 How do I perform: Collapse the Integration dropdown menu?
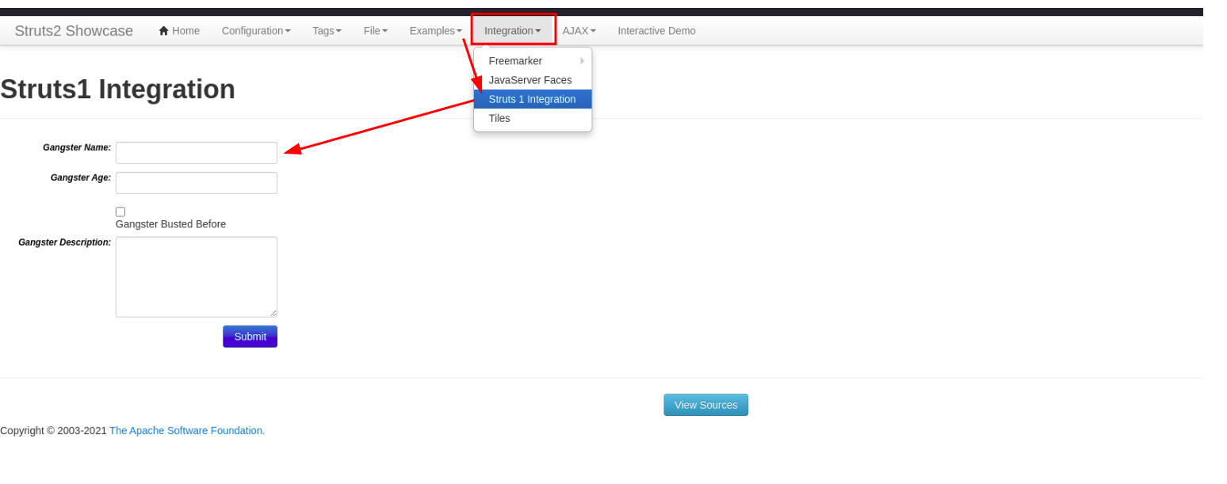click(513, 31)
